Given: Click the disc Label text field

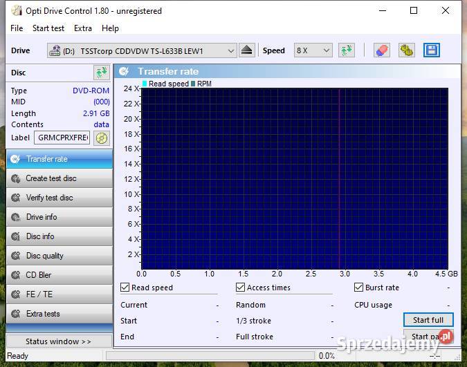Looking at the screenshot, I should (x=62, y=138).
